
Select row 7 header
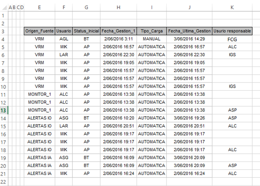(3, 63)
